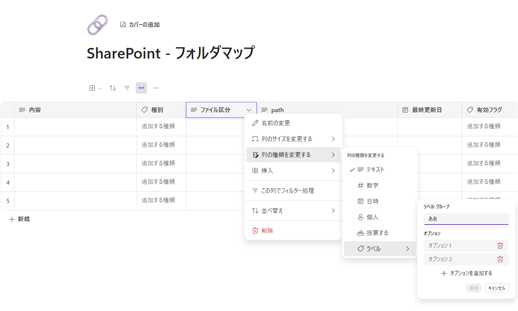Choose 削除 to delete the column
Image resolution: width=518 pixels, height=311 pixels.
tap(293, 231)
